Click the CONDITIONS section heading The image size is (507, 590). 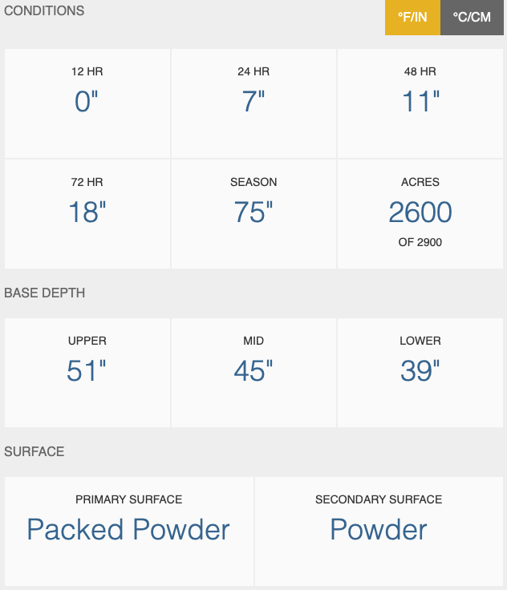pyautogui.click(x=44, y=10)
